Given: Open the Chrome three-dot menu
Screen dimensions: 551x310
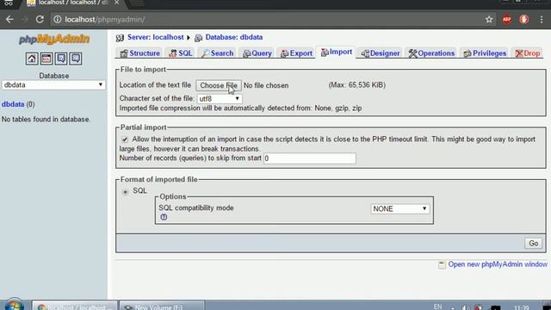Looking at the screenshot, I should [542, 19].
